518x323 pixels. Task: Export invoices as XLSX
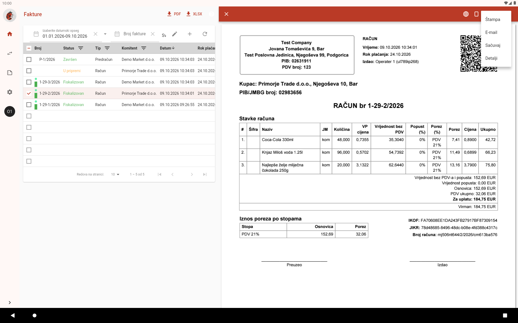194,14
